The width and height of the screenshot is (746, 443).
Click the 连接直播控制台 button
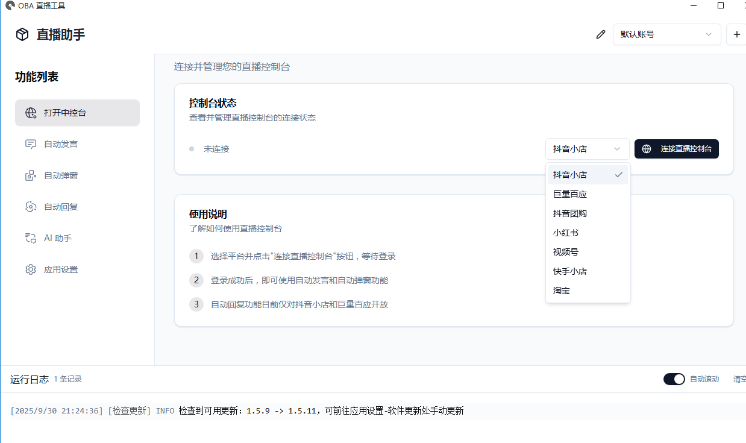point(676,149)
